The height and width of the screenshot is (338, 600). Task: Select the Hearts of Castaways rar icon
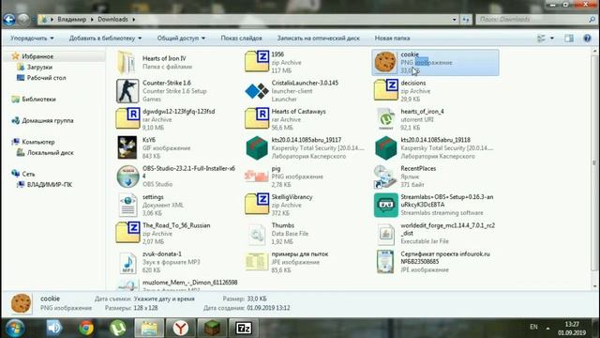[257, 119]
